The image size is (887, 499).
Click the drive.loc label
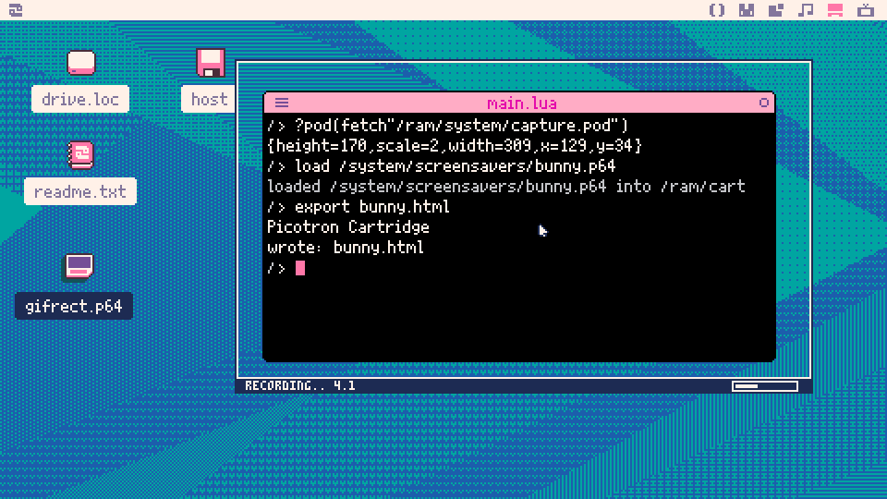pos(80,100)
